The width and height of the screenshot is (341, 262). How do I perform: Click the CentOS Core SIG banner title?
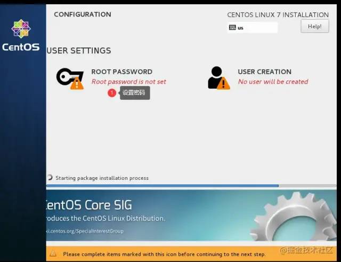[x=89, y=205]
